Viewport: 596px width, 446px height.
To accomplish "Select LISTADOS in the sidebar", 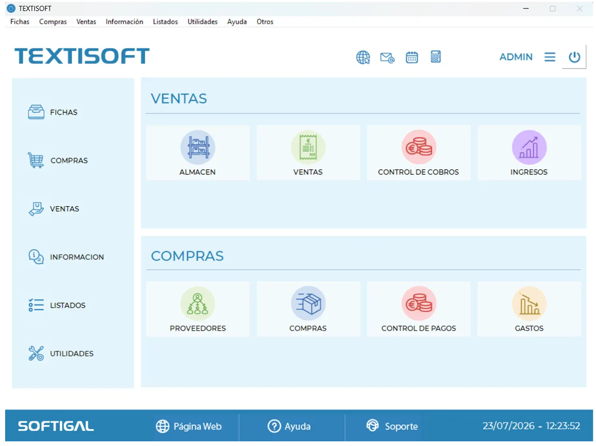I will click(x=56, y=305).
